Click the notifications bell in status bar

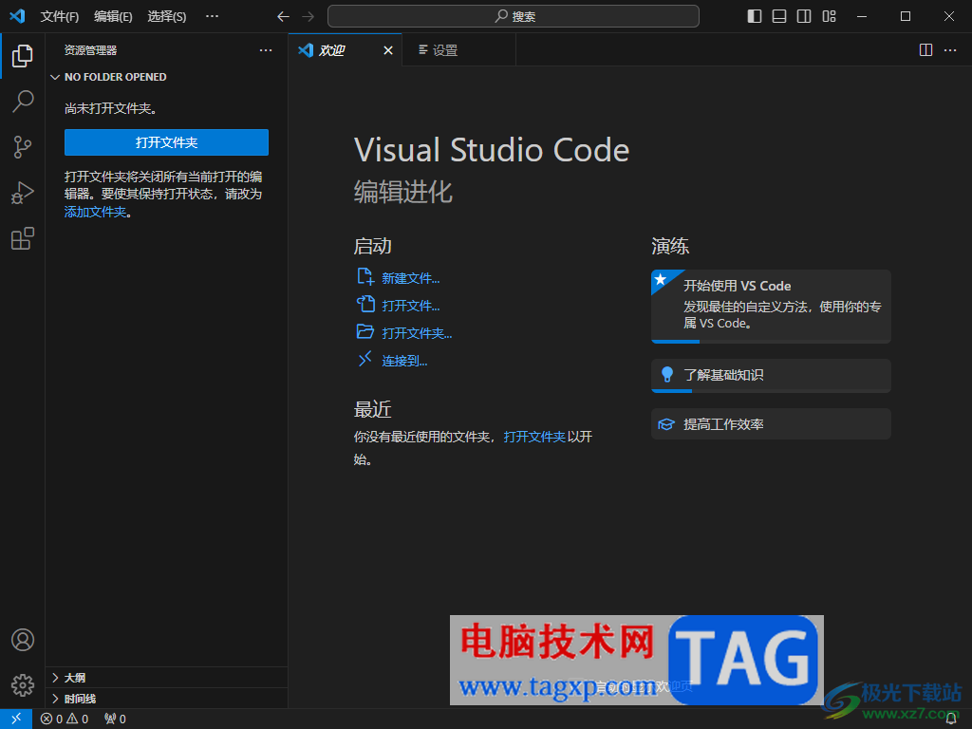951,720
